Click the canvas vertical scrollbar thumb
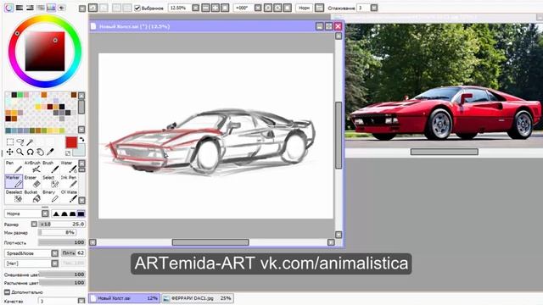The image size is (543, 305). [339, 136]
